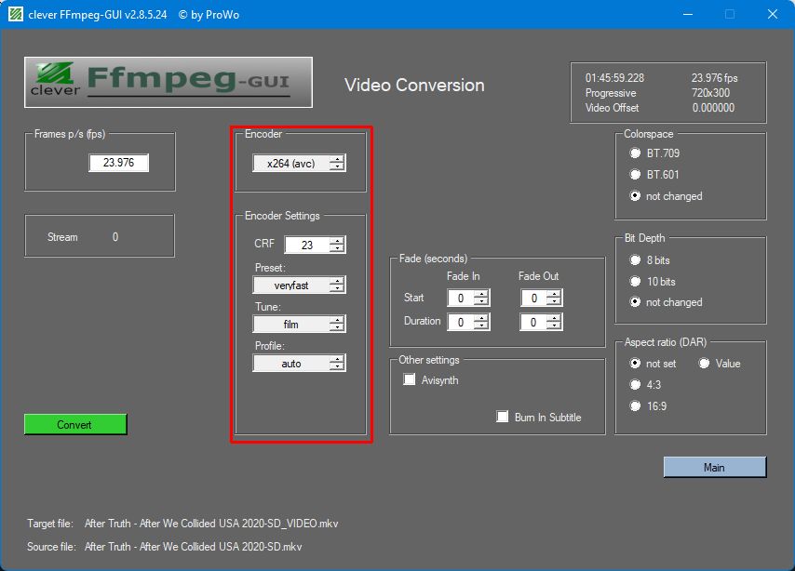Select BT.601 colorspace
This screenshot has width=795, height=571.
pyautogui.click(x=635, y=174)
